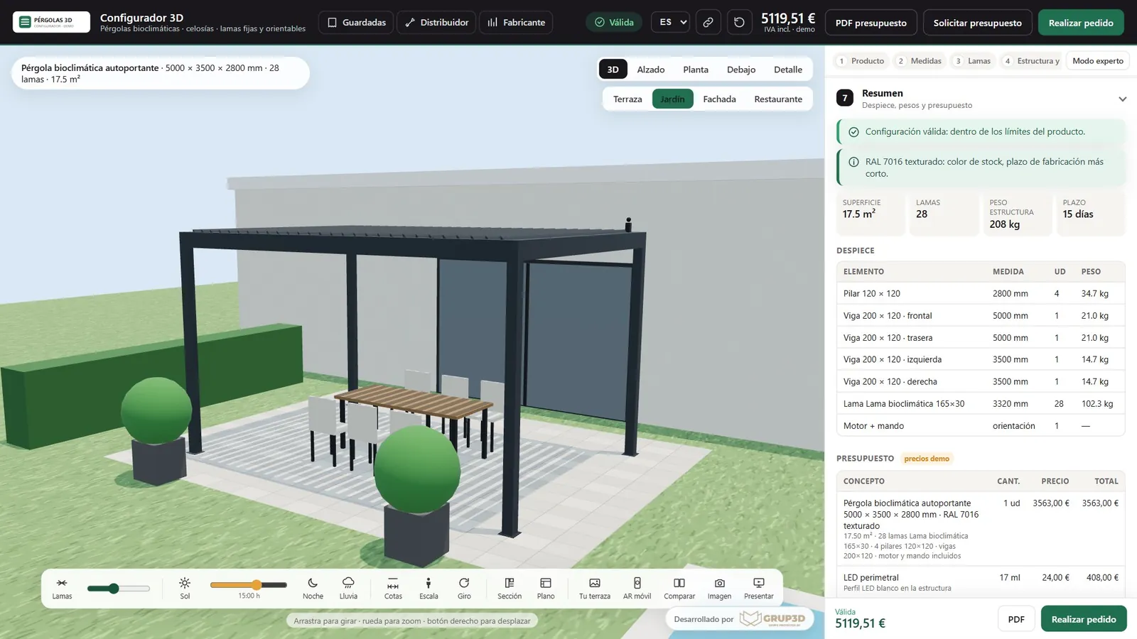1137x639 pixels.
Task: Choose the Restaurante scene
Action: [x=778, y=99]
